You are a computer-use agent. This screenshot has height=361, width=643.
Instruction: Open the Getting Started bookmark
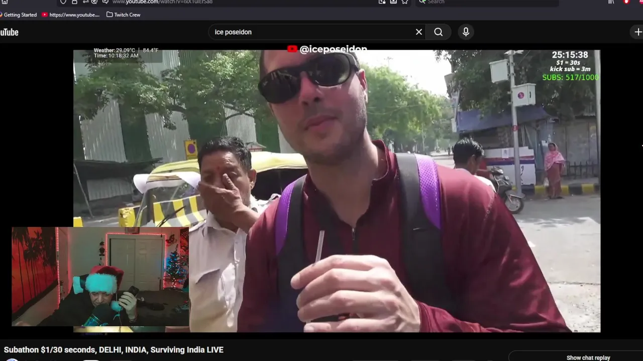(19, 15)
